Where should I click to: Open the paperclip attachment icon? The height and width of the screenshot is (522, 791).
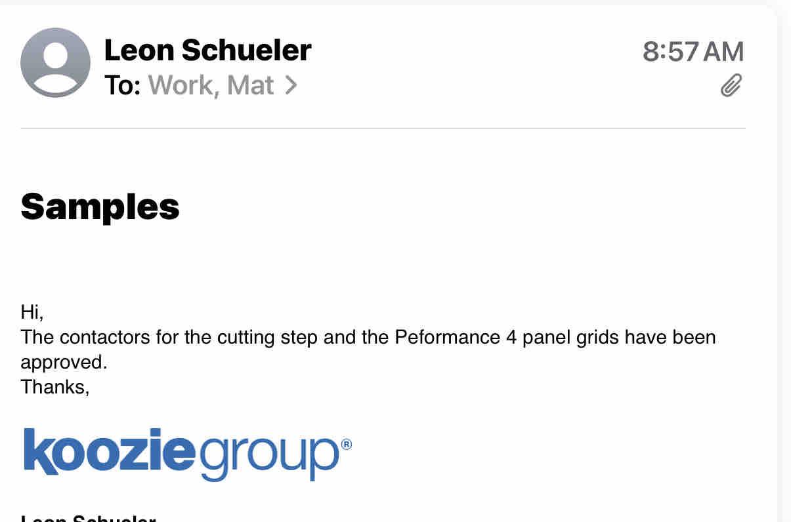(x=731, y=85)
